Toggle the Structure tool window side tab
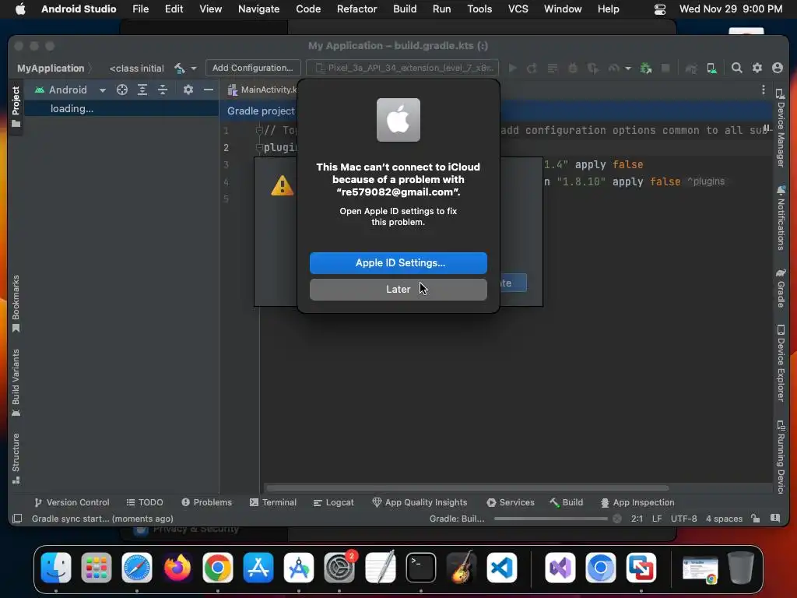This screenshot has height=598, width=797. 16,458
